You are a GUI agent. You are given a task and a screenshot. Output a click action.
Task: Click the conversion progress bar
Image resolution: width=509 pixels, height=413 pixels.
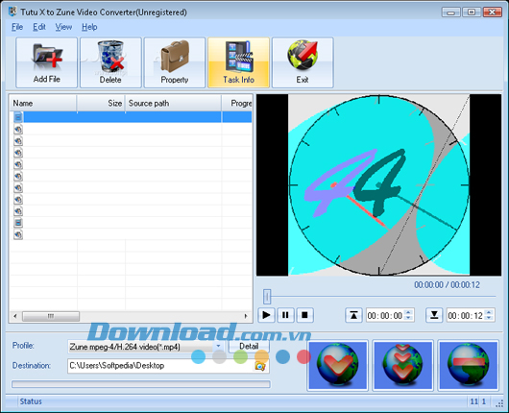(141, 384)
